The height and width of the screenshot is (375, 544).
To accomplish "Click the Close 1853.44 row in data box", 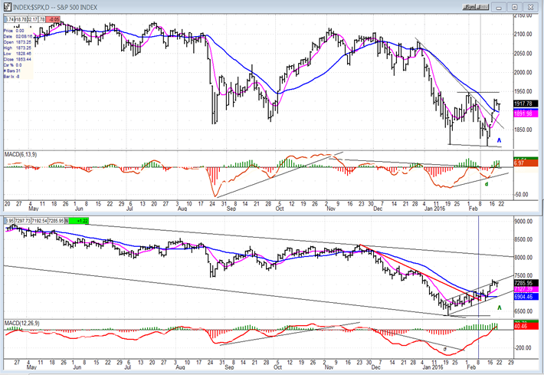I will coord(18,59).
